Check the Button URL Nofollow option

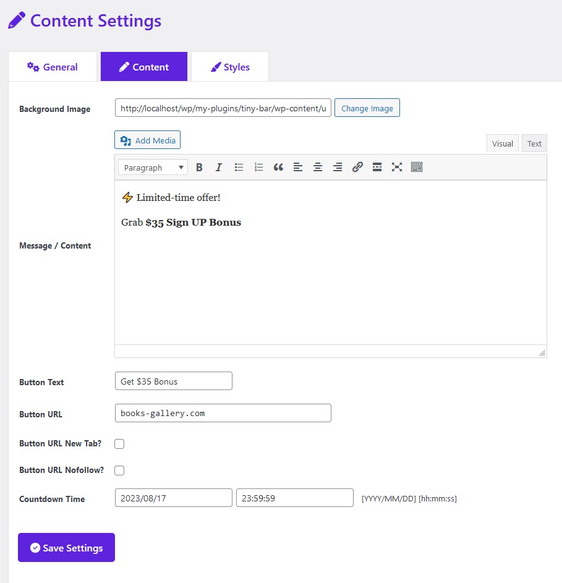pyautogui.click(x=119, y=470)
